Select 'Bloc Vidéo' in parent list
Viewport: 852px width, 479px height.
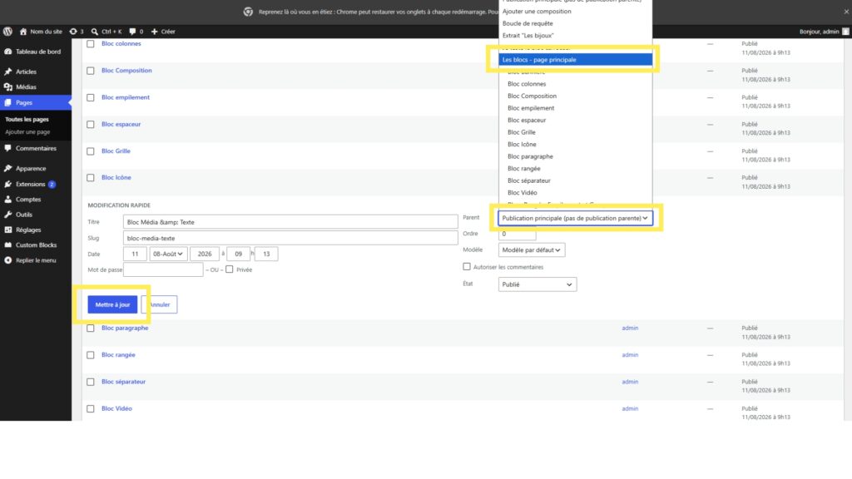[576, 192]
